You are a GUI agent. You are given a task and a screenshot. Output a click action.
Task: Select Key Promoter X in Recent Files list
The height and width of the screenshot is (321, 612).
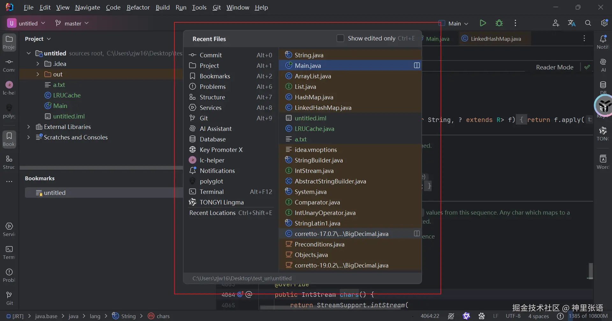click(231, 150)
